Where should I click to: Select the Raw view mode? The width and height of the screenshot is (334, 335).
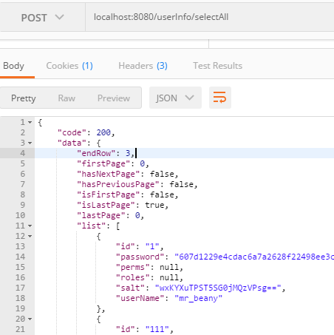[67, 98]
